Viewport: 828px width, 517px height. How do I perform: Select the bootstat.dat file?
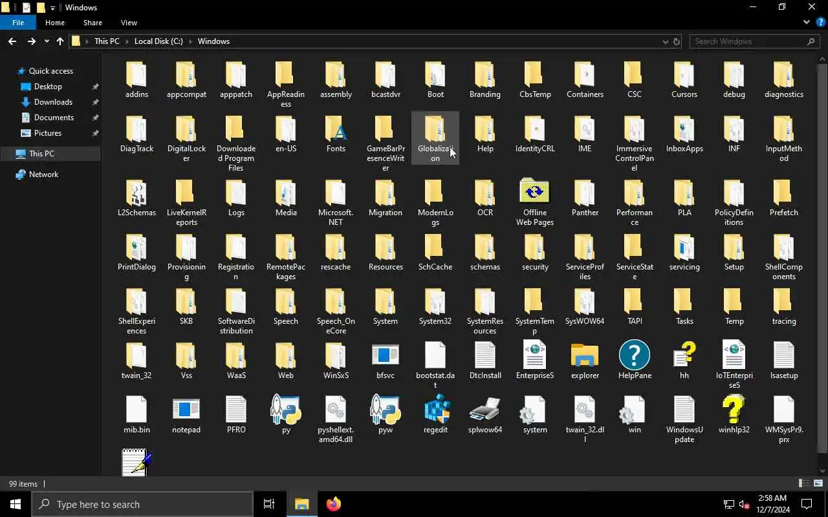point(435,355)
